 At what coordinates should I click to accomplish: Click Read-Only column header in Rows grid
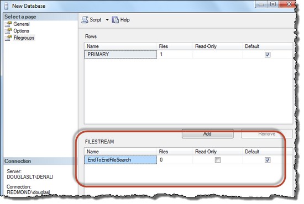218,46
